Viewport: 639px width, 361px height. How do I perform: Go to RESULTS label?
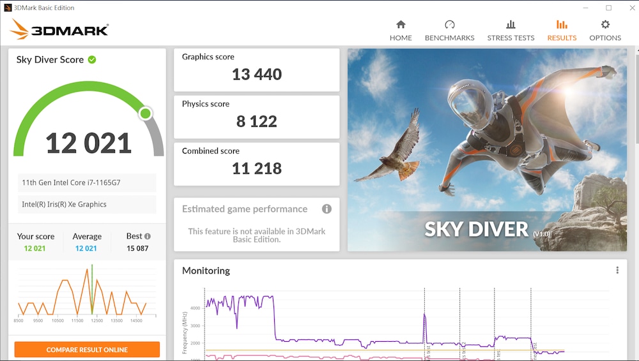[562, 38]
